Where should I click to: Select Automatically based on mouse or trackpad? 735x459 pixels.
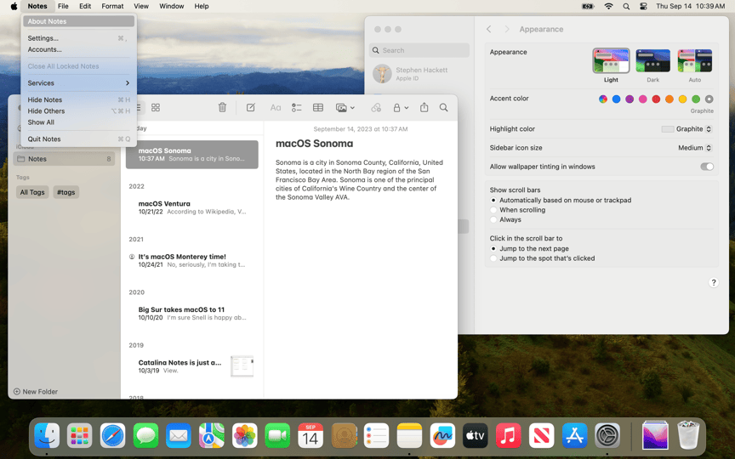[493, 200]
